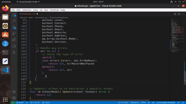Image resolution: width=186 pixels, height=104 pixels.
Task: Open the Extensions view
Action: pos(14,40)
